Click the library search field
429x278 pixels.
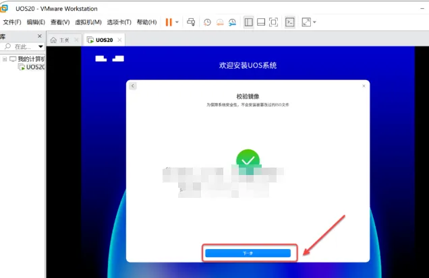[22, 46]
